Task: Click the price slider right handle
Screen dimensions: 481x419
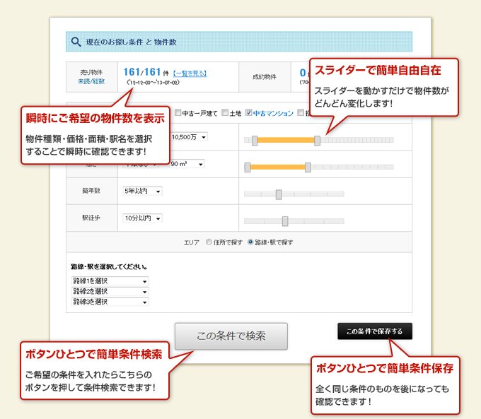Action: pos(317,141)
